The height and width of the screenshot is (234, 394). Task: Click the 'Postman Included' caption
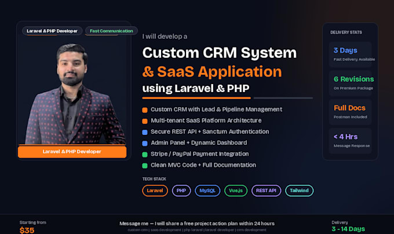[351, 117]
